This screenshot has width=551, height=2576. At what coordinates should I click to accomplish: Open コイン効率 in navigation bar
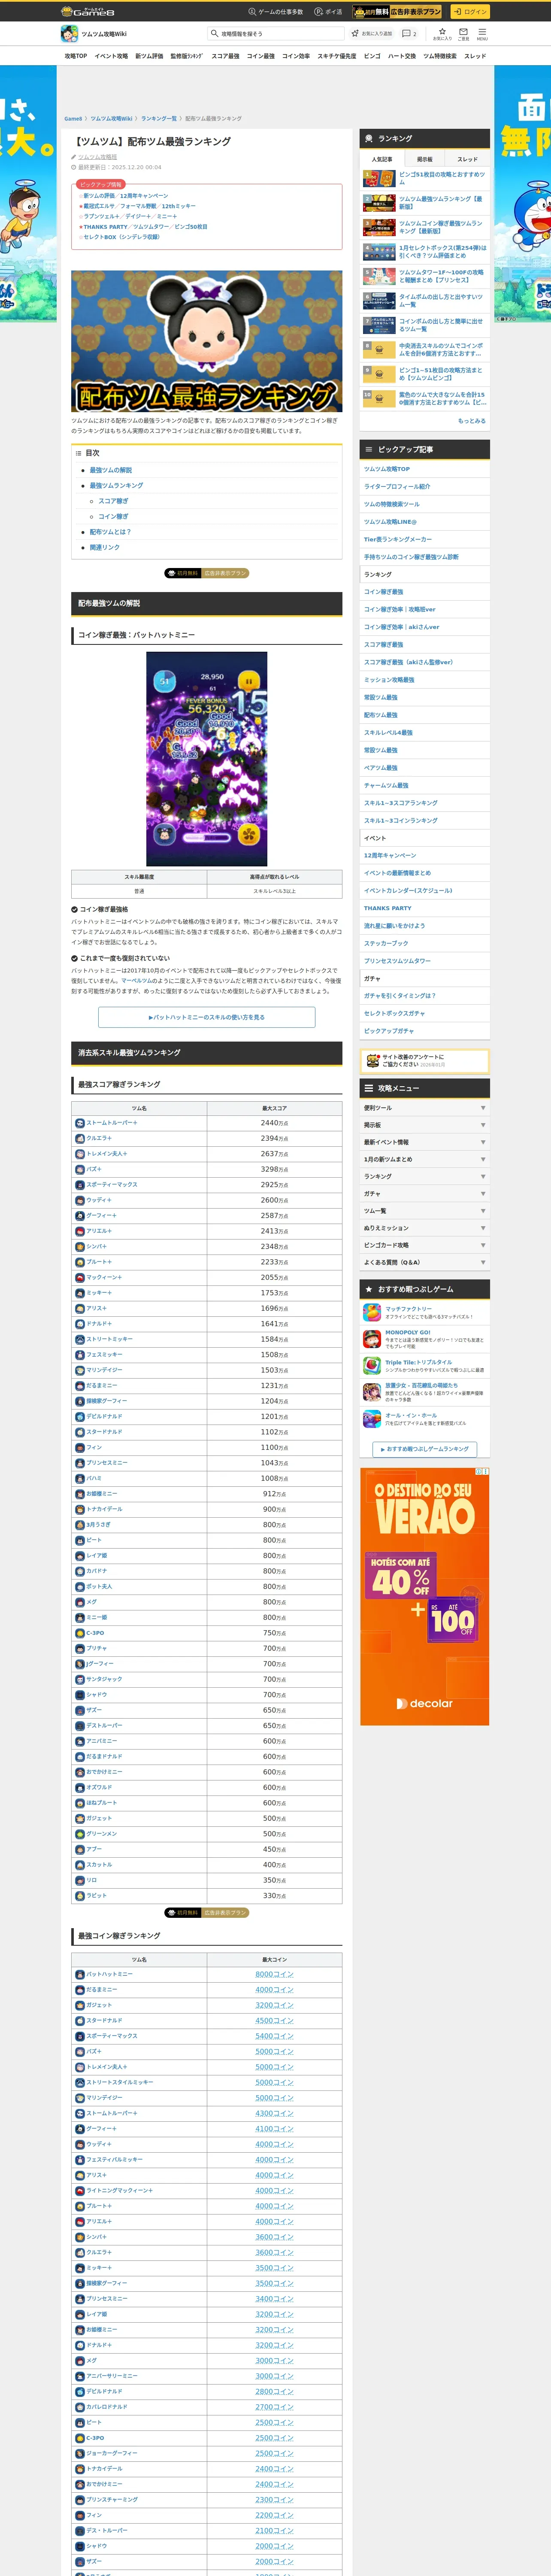coord(296,56)
